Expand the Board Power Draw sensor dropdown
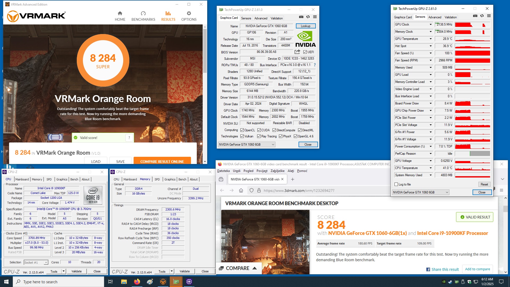This screenshot has width=510, height=287. pos(431,103)
